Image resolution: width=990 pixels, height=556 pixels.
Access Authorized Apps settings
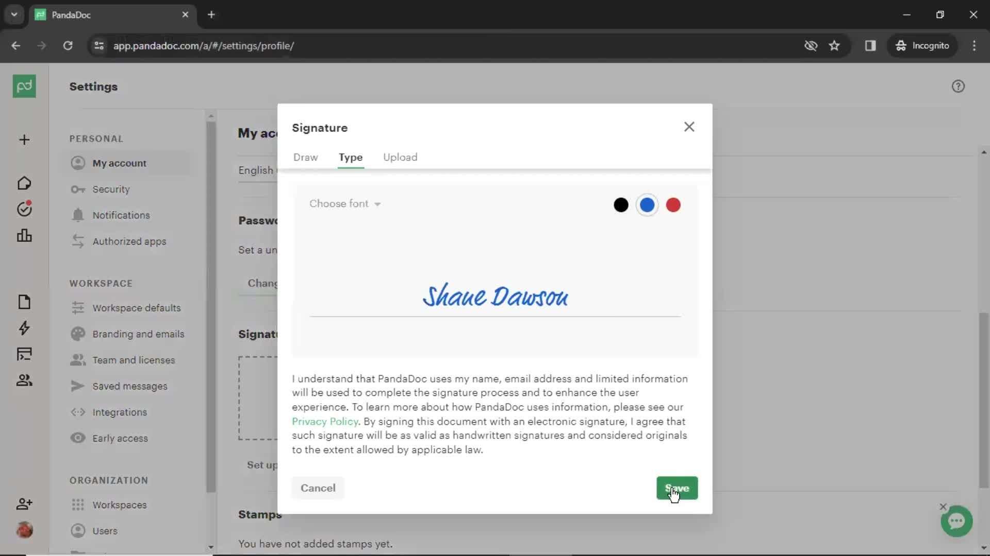pos(129,241)
